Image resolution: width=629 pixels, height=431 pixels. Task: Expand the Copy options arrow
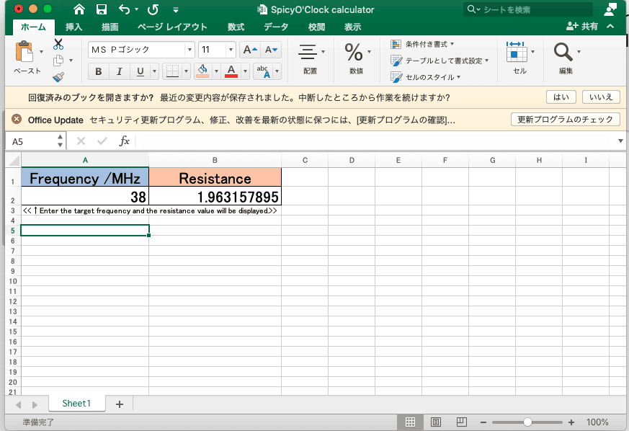pos(71,61)
